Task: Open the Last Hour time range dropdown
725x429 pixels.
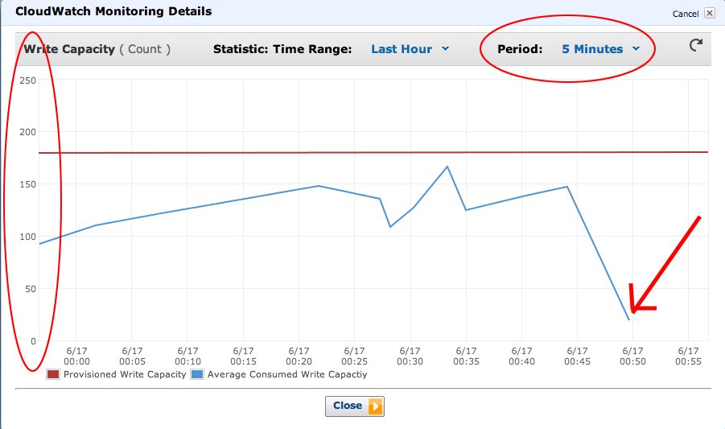Action: (402, 49)
